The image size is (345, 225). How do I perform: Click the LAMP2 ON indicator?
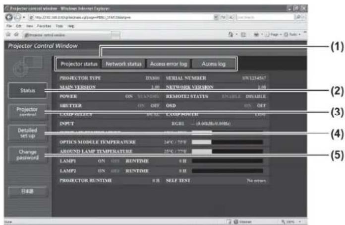[101, 171]
